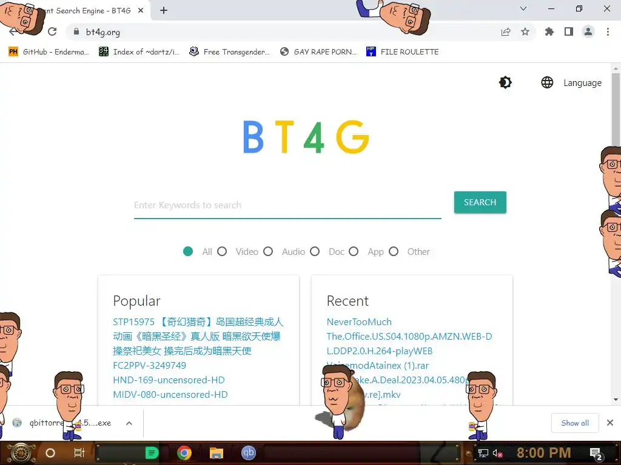The image size is (621, 465).
Task: Click the 8:00 PM clock
Action: point(543,453)
